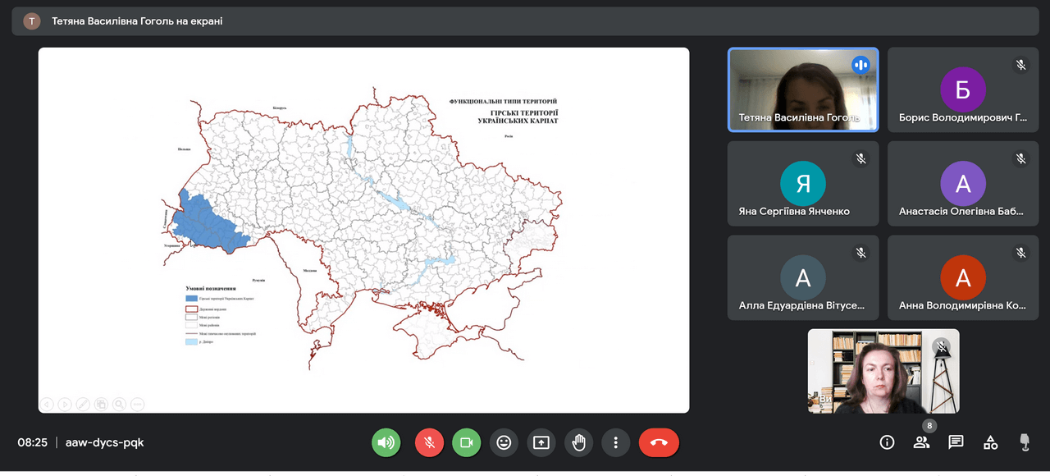The height and width of the screenshot is (476, 1050).
Task: Open the emoji reactions panel
Action: [504, 442]
